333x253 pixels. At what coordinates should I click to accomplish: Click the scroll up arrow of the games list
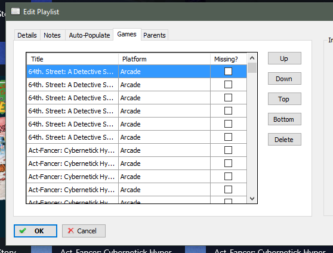(x=252, y=58)
